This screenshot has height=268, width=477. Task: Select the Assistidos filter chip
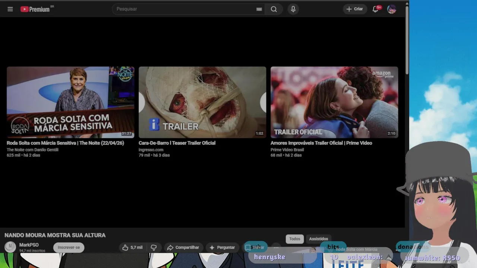click(x=319, y=239)
